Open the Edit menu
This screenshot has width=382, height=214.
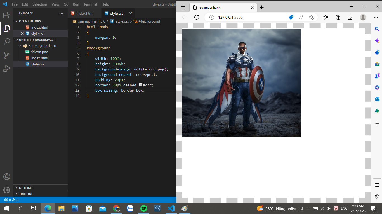pyautogui.click(x=25, y=4)
